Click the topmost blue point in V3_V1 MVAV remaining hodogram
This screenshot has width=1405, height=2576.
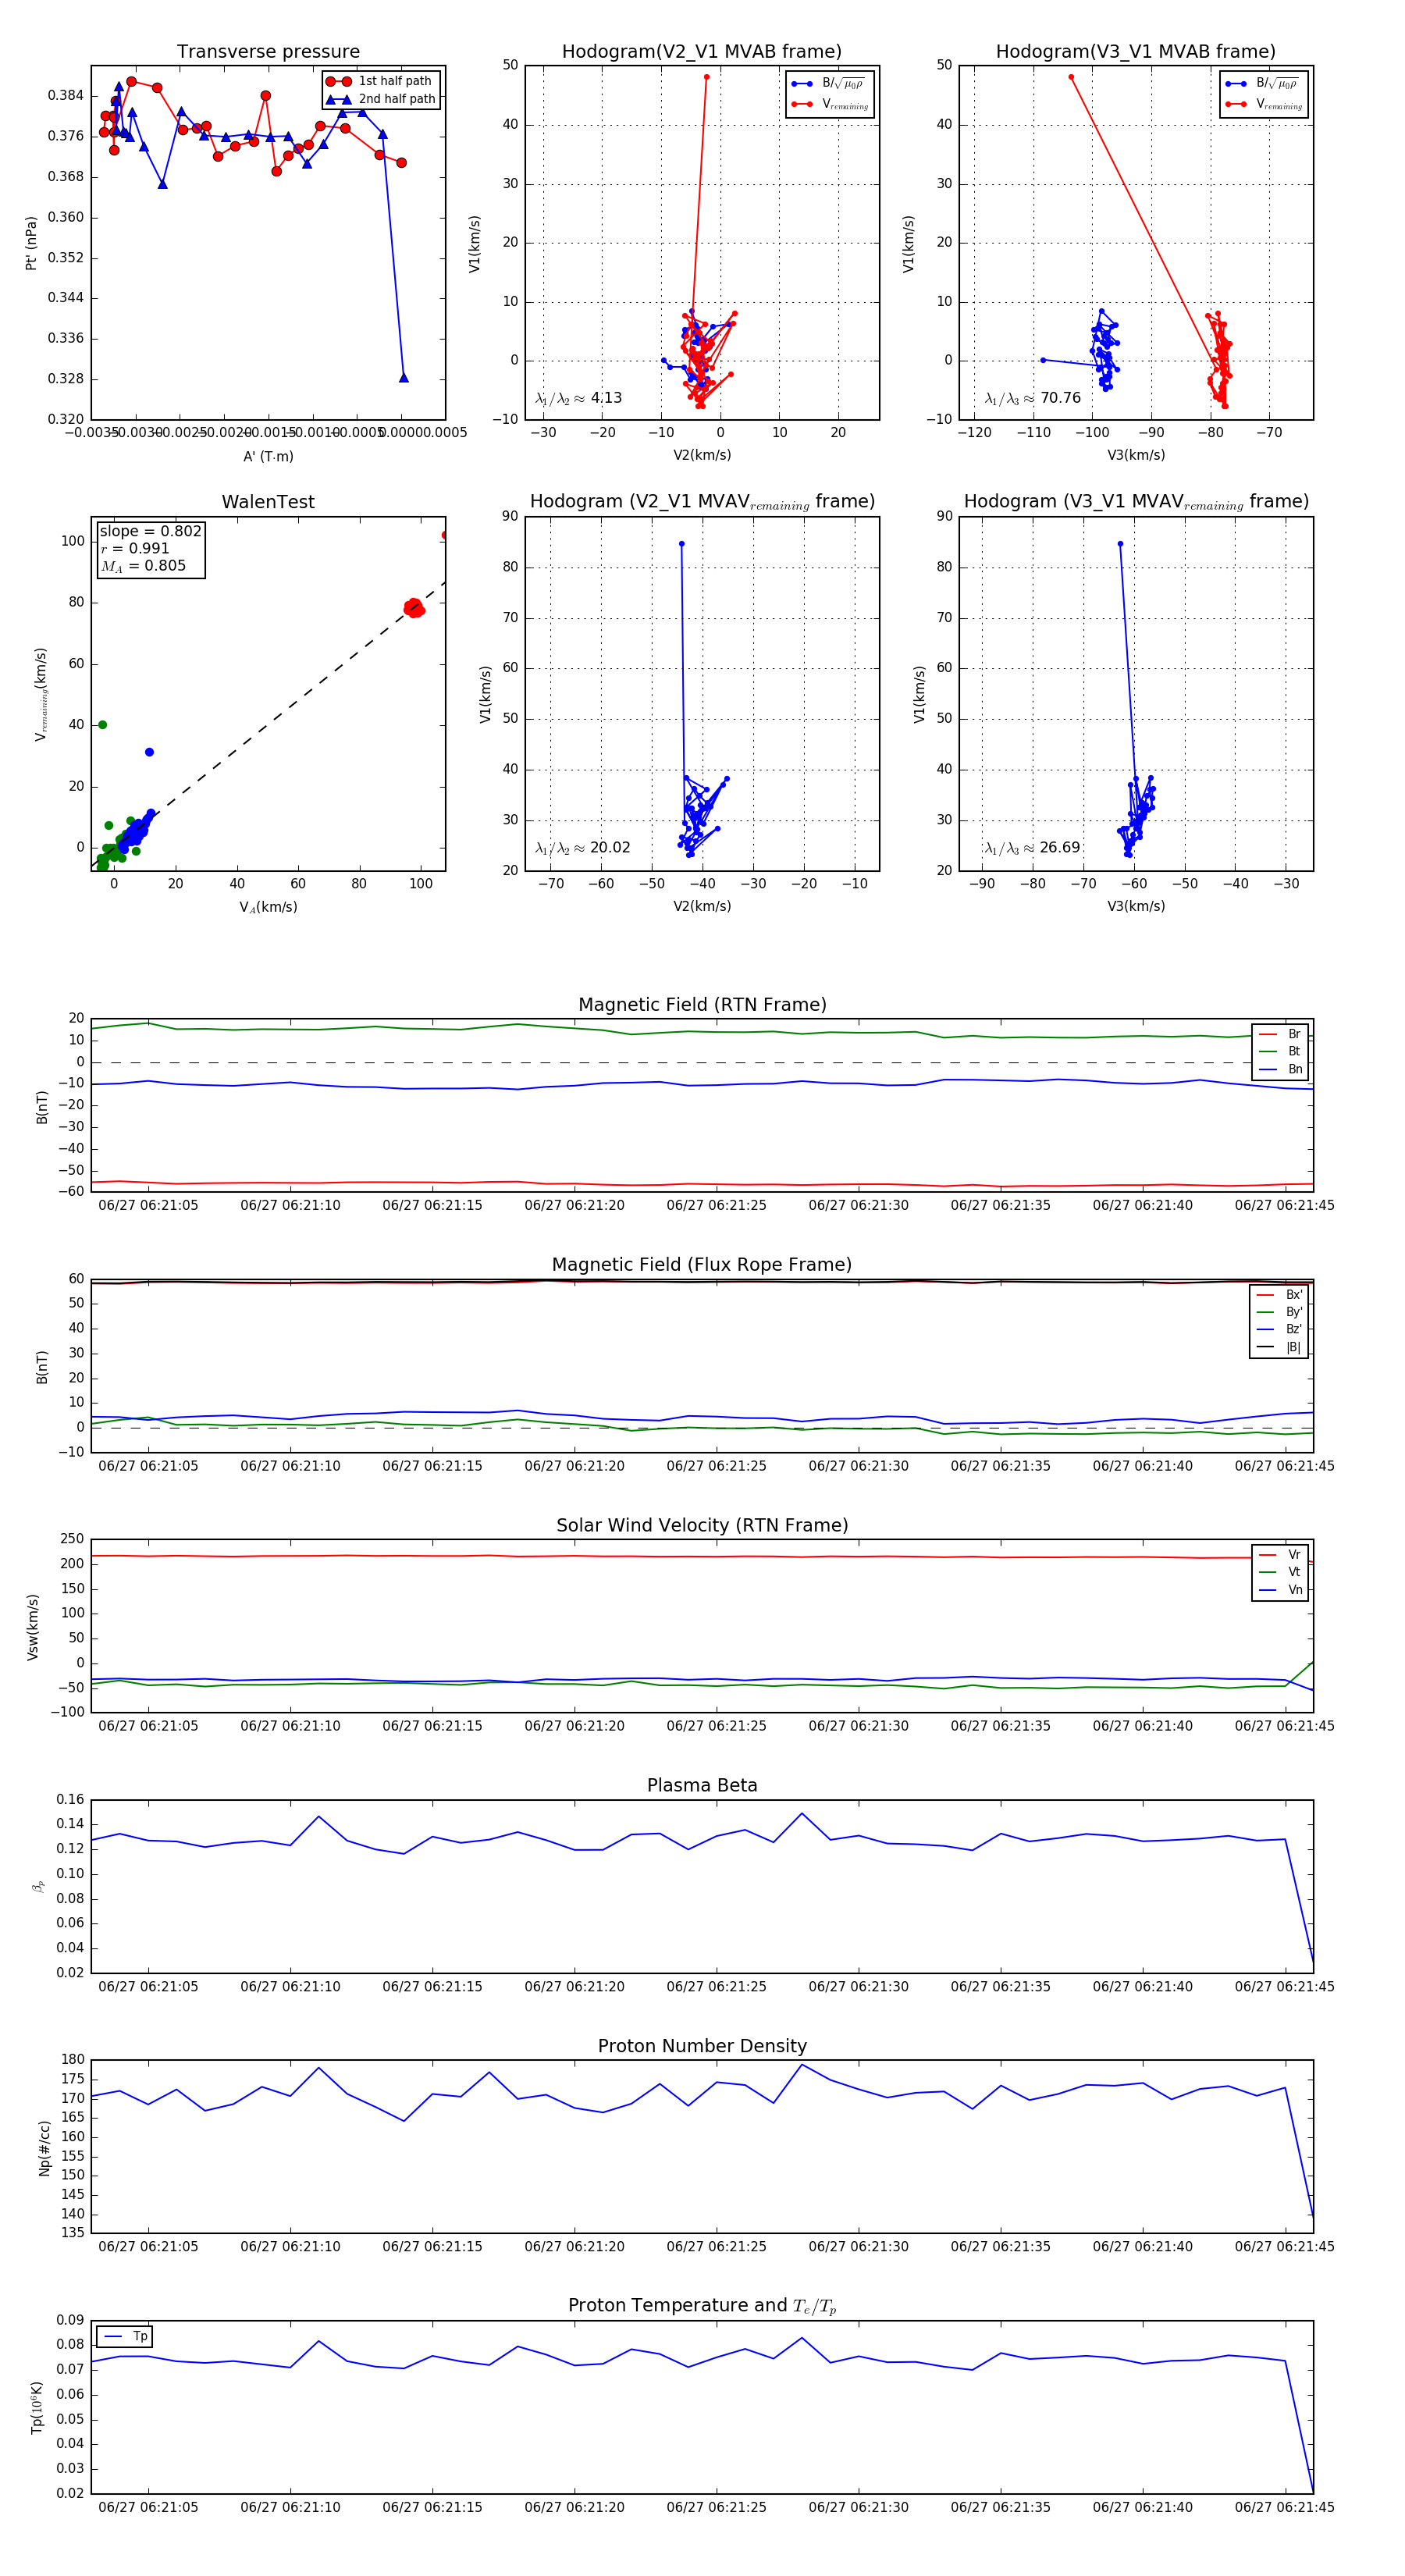(x=1120, y=544)
